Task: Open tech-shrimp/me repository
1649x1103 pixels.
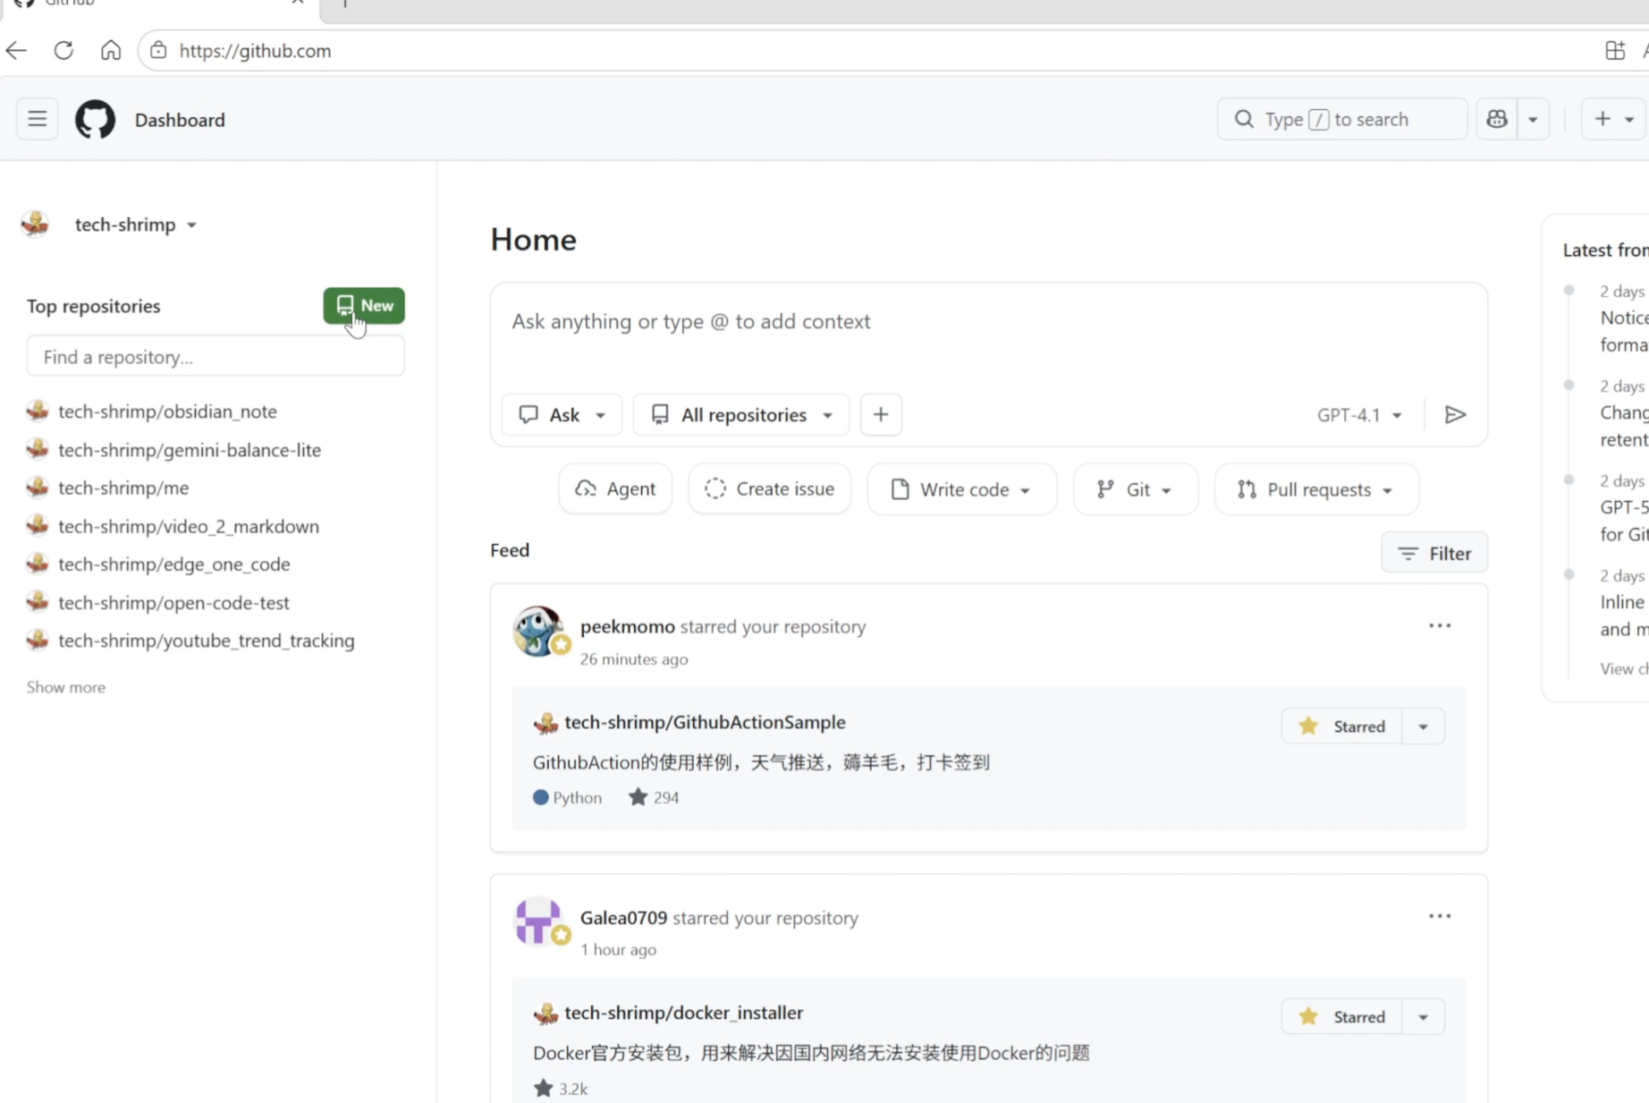Action: (123, 488)
